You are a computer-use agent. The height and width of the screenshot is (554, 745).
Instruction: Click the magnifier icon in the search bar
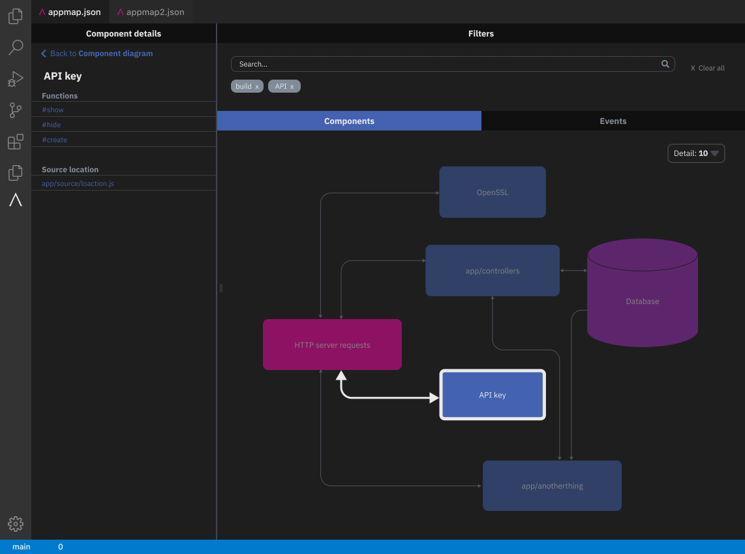click(665, 64)
